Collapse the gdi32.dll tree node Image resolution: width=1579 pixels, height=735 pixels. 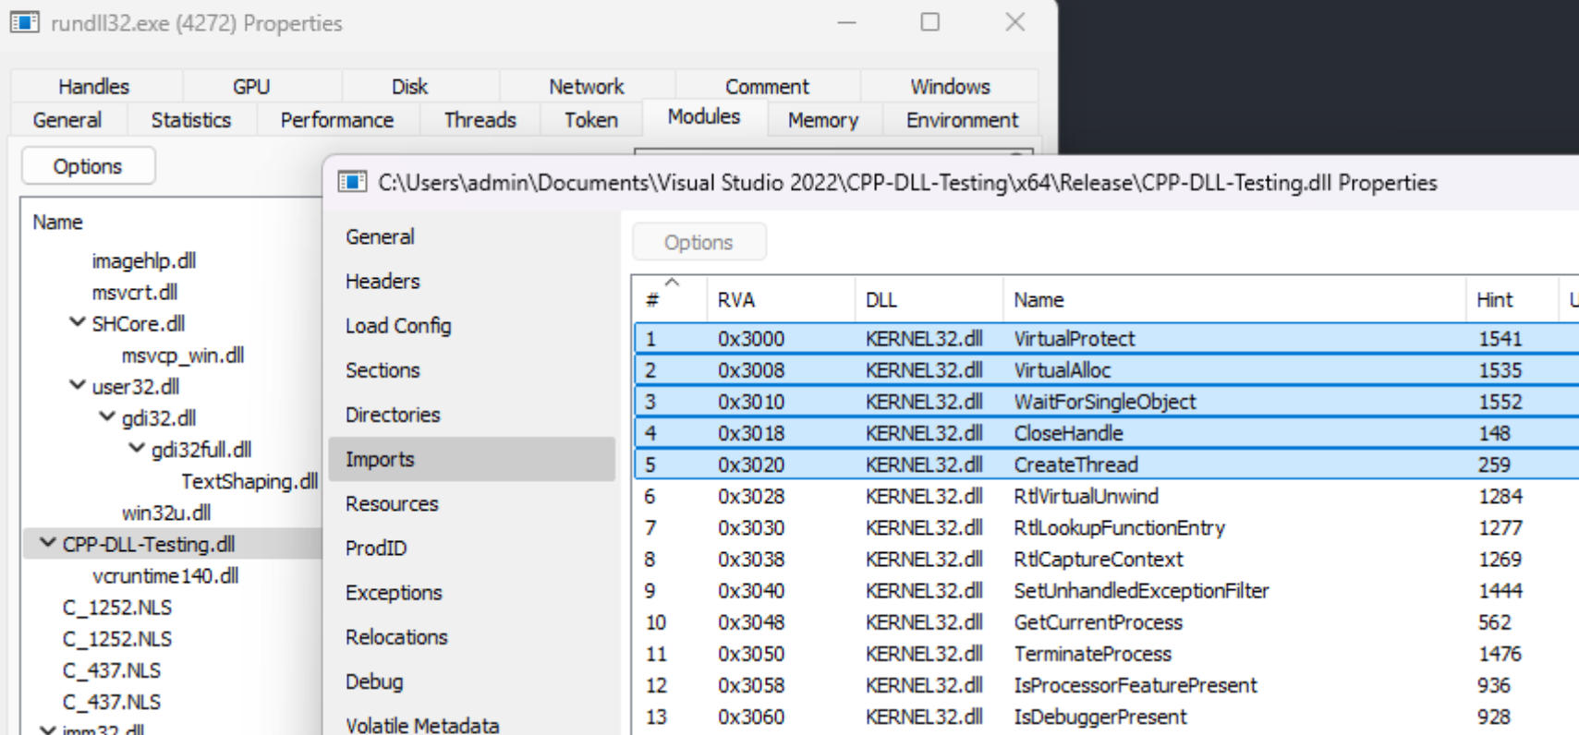(x=107, y=417)
